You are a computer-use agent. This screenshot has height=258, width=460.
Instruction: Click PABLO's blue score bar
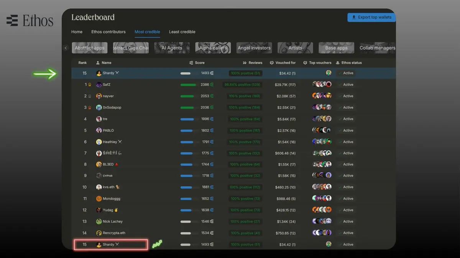(x=186, y=131)
